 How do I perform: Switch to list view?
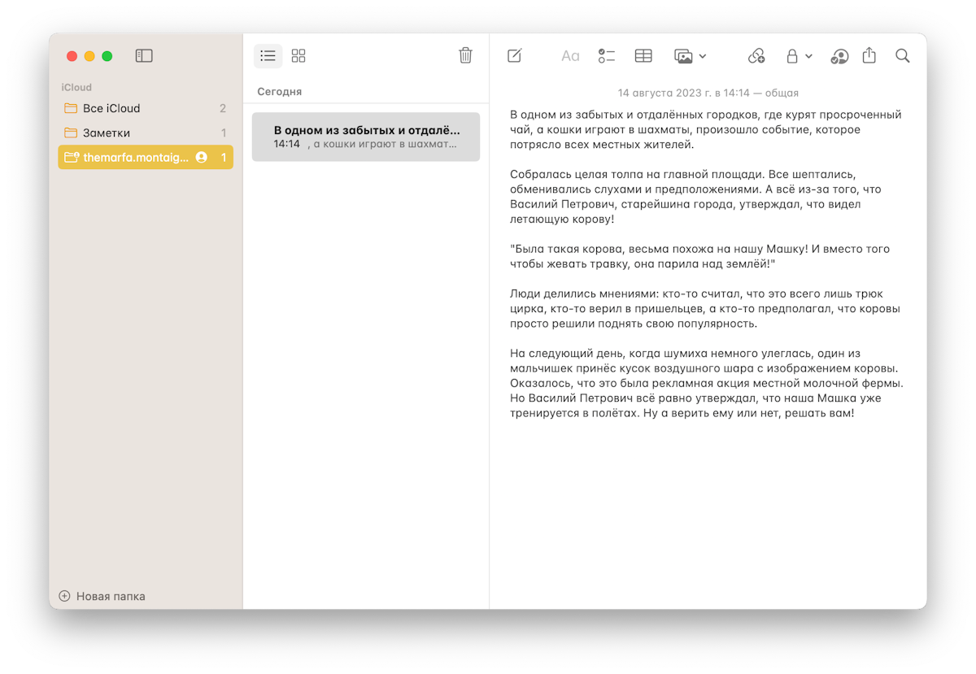pos(268,56)
